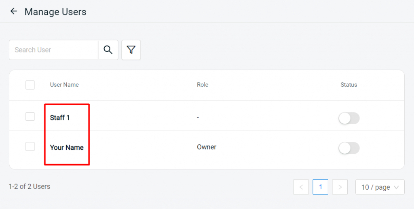Viewport: 414px width, 209px height.
Task: Expand the 10 / page dropdown
Action: point(380,187)
